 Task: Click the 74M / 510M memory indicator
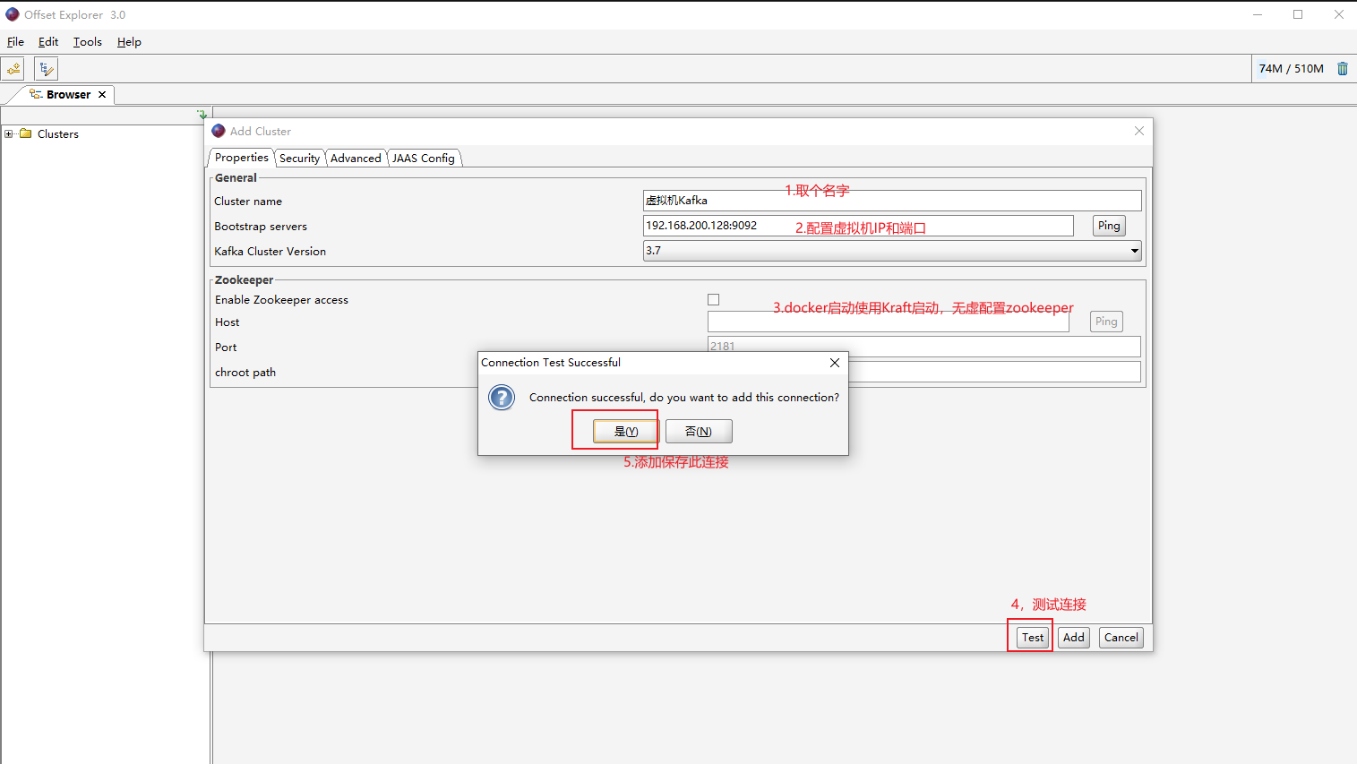[x=1291, y=69]
